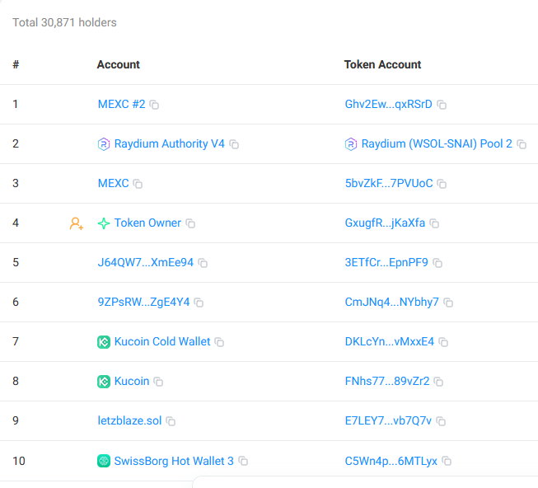Copy the MEXC account address in row 3

point(138,184)
